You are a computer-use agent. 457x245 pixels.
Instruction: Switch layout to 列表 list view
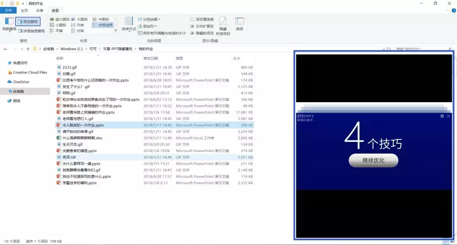click(x=77, y=25)
